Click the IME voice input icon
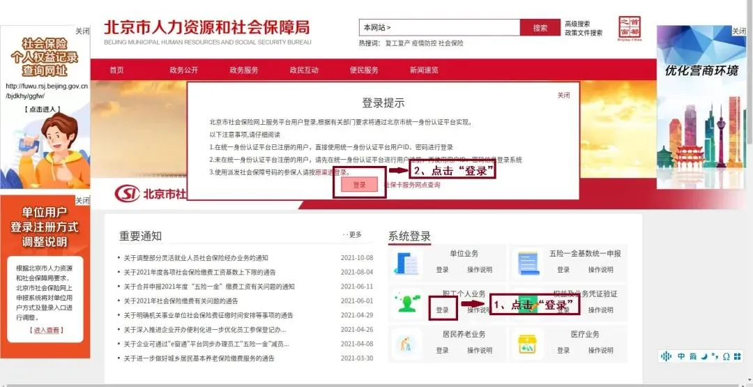The height and width of the screenshot is (387, 753). (x=666, y=356)
